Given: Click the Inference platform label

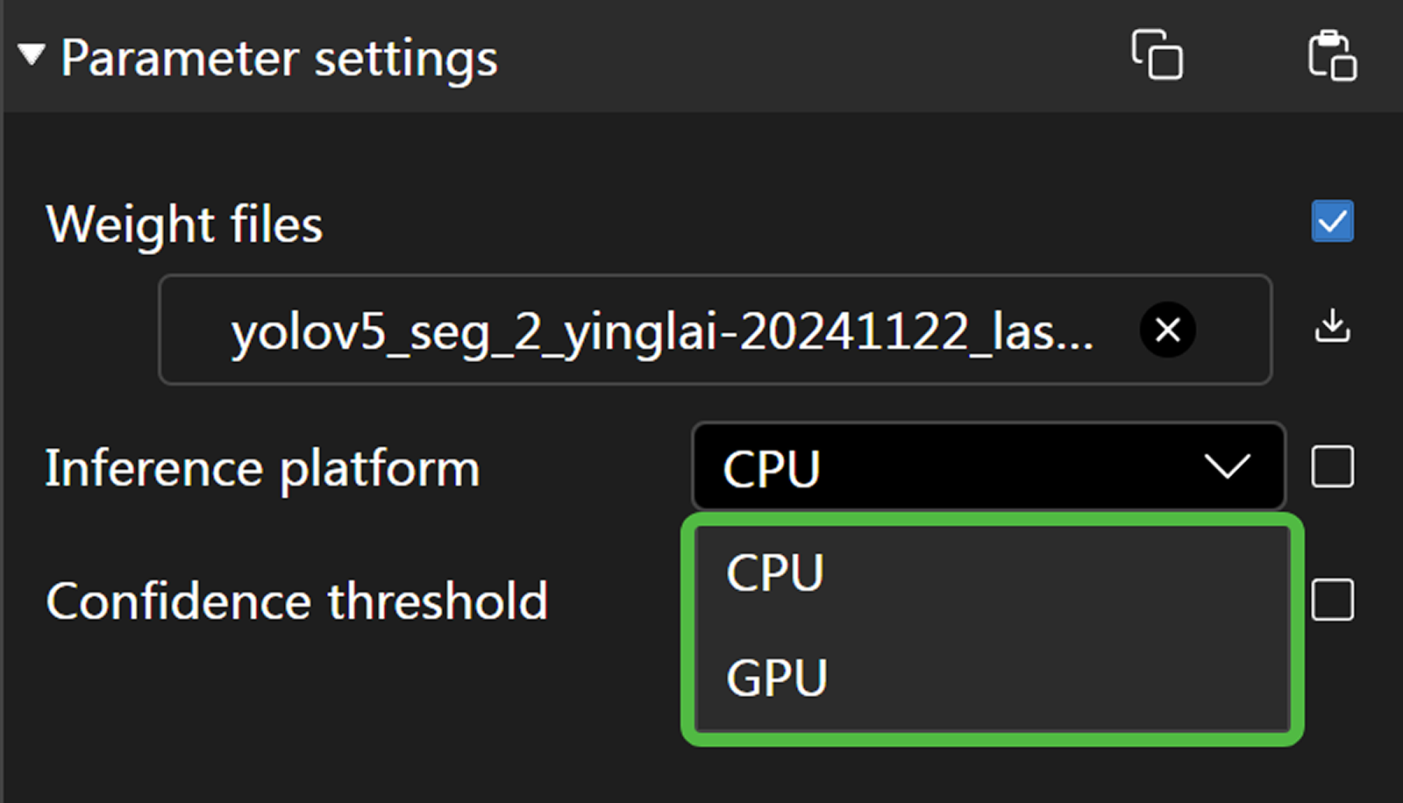Looking at the screenshot, I should [x=262, y=468].
